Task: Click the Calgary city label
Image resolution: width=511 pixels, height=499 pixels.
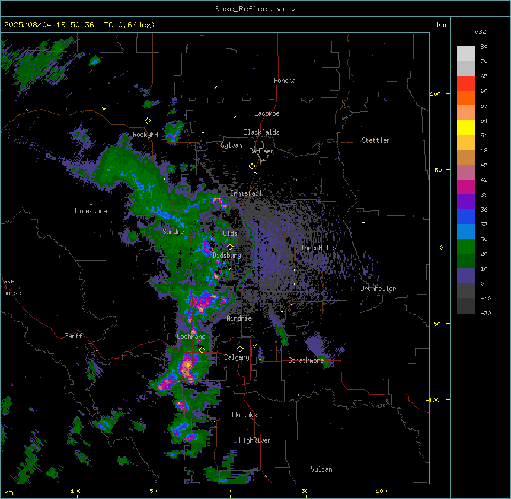Action: [x=237, y=357]
